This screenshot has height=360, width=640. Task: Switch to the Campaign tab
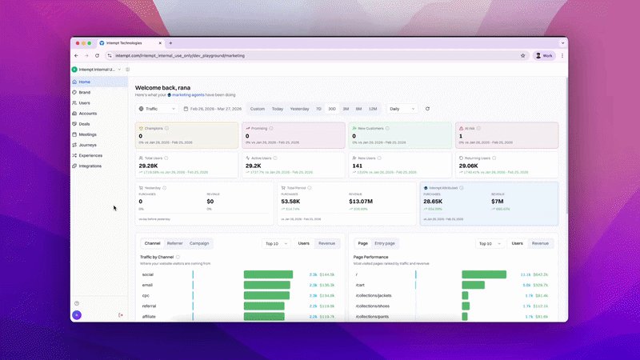click(199, 243)
